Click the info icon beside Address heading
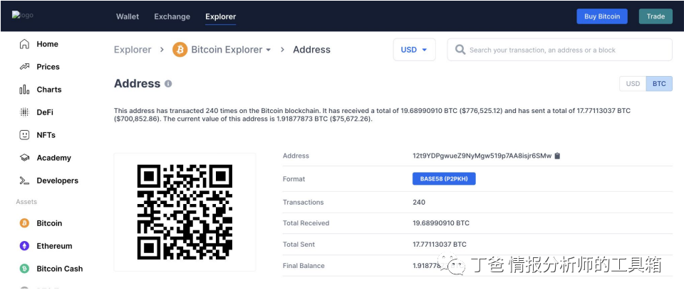Screen dimensions: 684x295 [x=168, y=84]
